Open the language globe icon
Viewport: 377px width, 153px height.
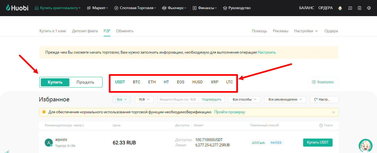coord(369,8)
